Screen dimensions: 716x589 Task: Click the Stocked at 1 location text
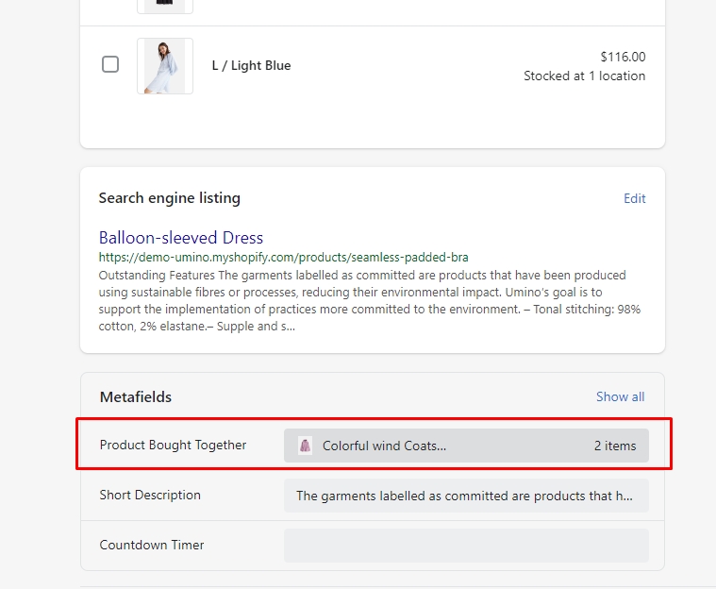(584, 76)
